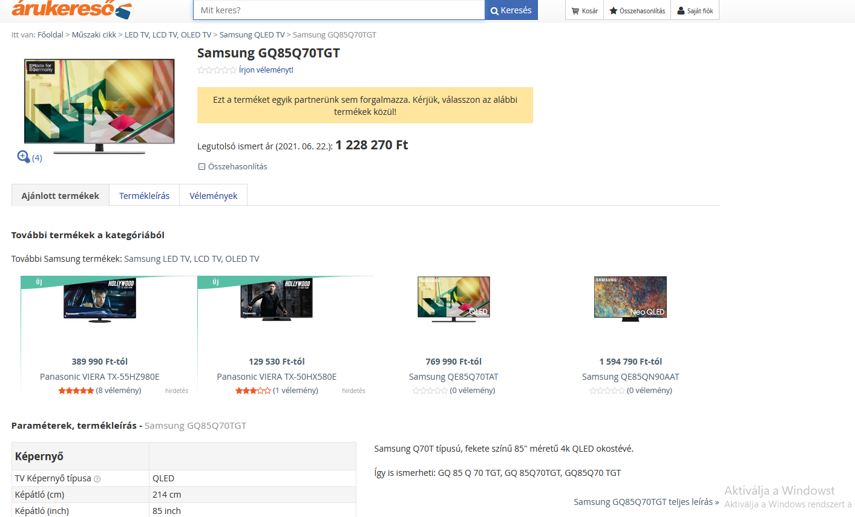Open Saját fiók account menu
This screenshot has height=517, width=855.
(695, 11)
